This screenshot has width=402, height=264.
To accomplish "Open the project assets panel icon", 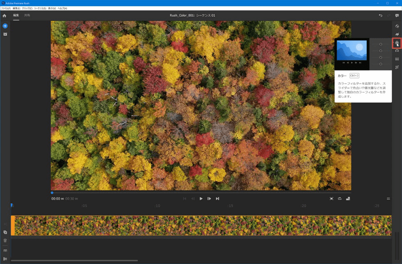I will [x=5, y=34].
